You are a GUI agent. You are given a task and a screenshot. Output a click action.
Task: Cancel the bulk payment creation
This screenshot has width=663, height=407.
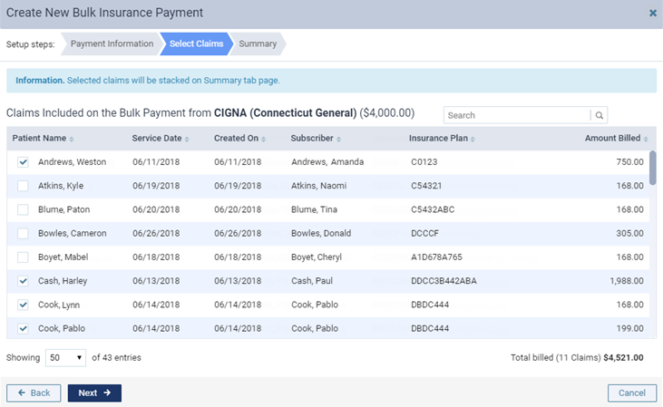(x=631, y=392)
